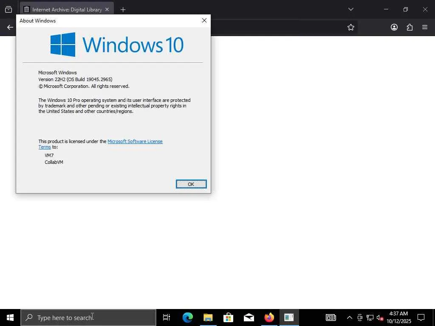
Task: Open the clock showing 4:37 AM
Action: 398,318
